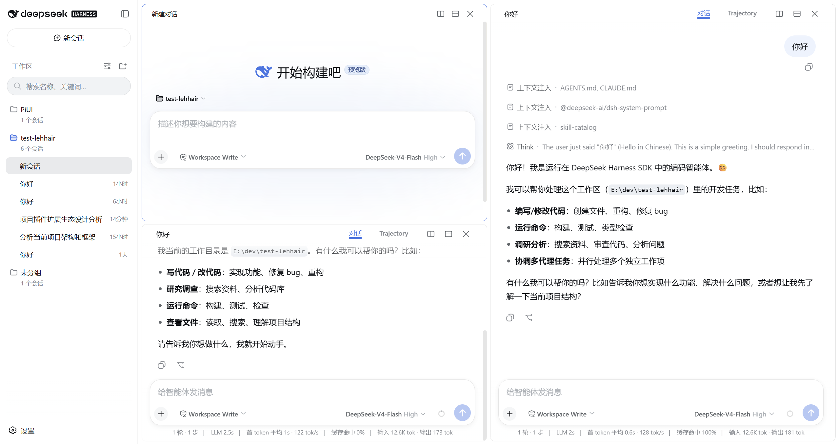Add a new workspace folder icon
Screen dimensions: 839x444
coord(123,66)
